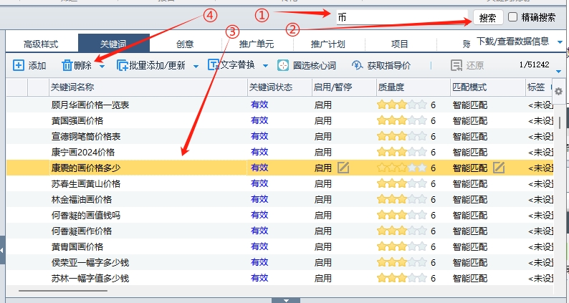Enable the 精确搜索 checkbox
569x303 pixels.
pos(512,17)
